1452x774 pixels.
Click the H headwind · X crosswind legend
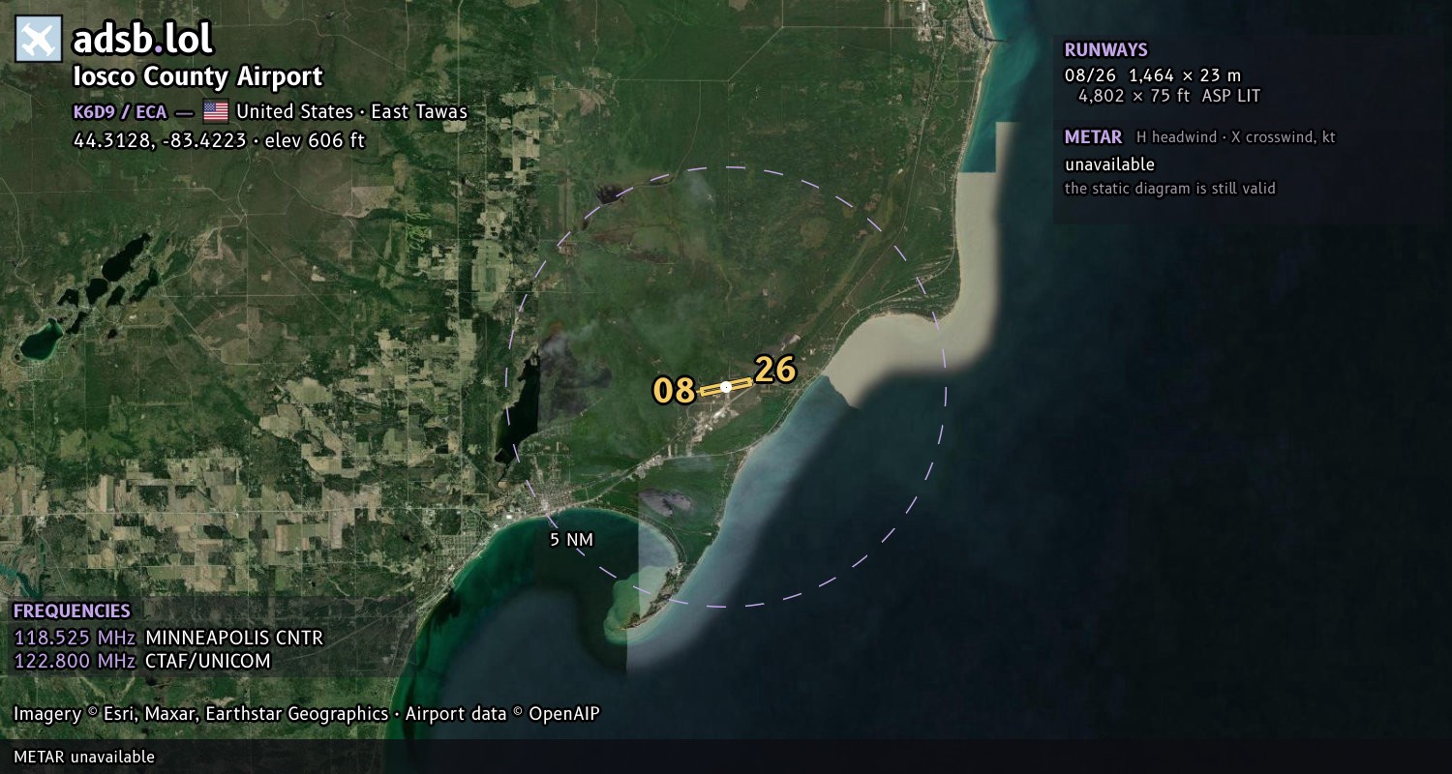1236,137
